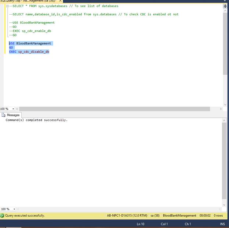
Task: Click the highlighted 'USE BloodBankManagement' line
Action: [x=30, y=44]
